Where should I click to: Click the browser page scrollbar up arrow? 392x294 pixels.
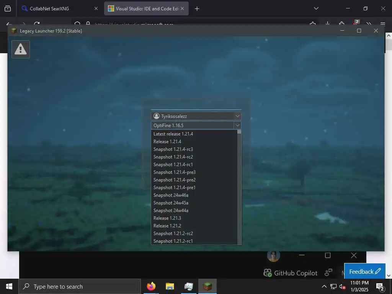click(389, 36)
